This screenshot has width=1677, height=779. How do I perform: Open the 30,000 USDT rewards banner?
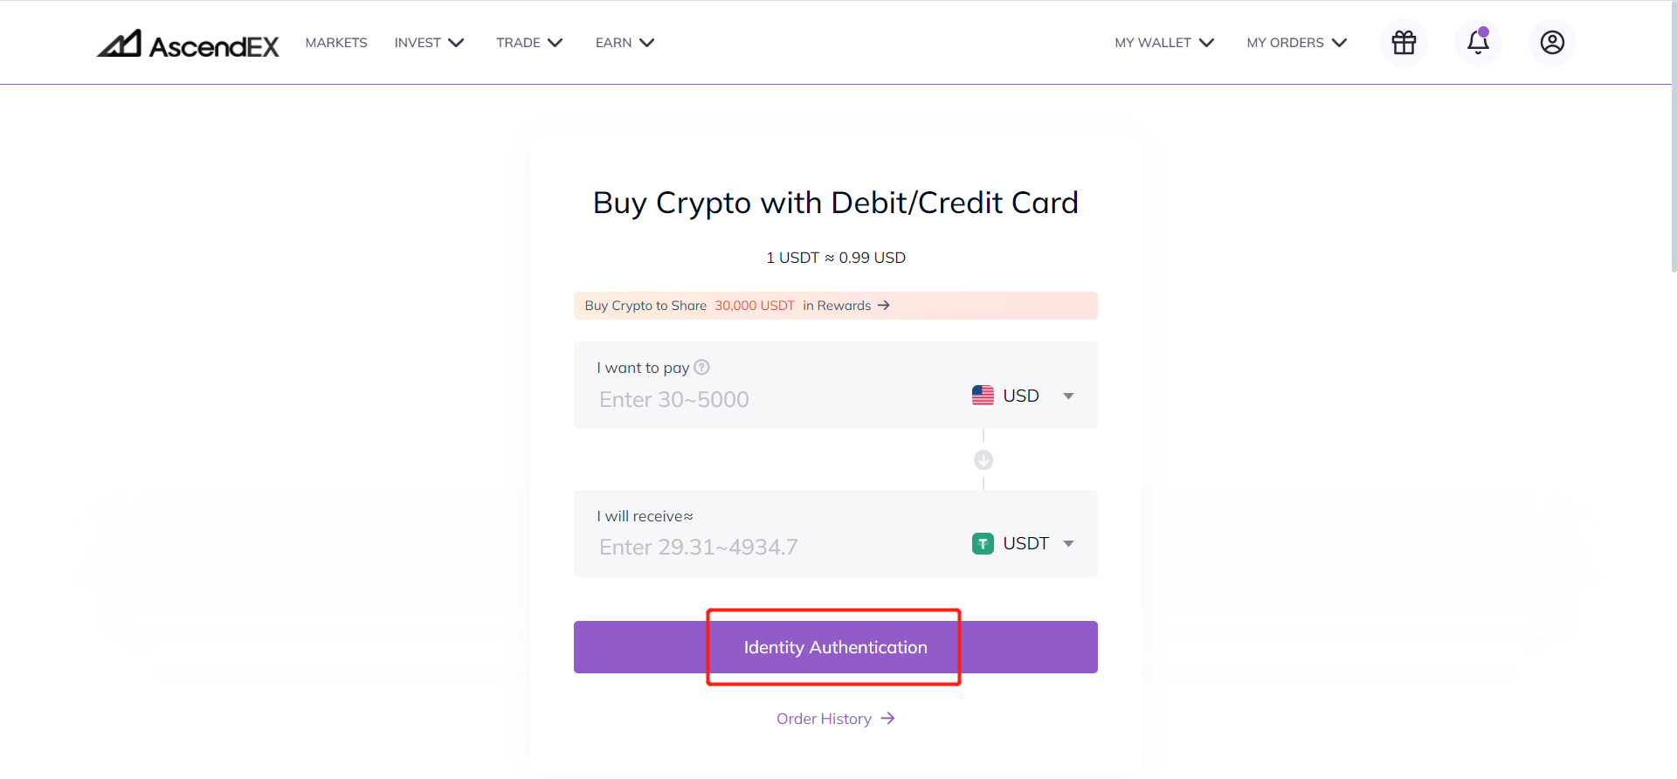836,306
